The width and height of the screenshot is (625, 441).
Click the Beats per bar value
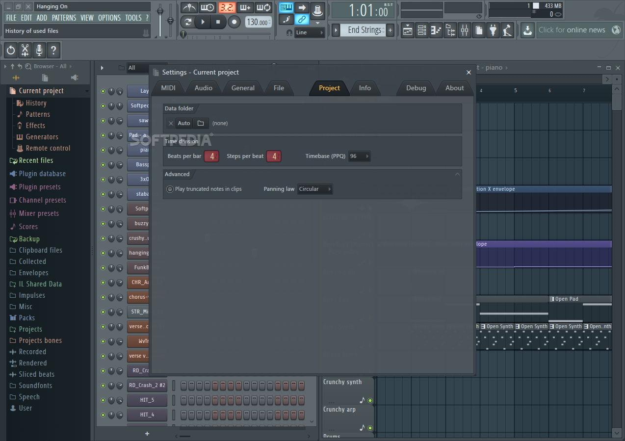[212, 156]
